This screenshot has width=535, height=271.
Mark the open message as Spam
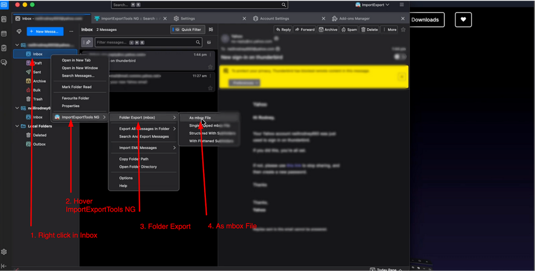coord(349,30)
